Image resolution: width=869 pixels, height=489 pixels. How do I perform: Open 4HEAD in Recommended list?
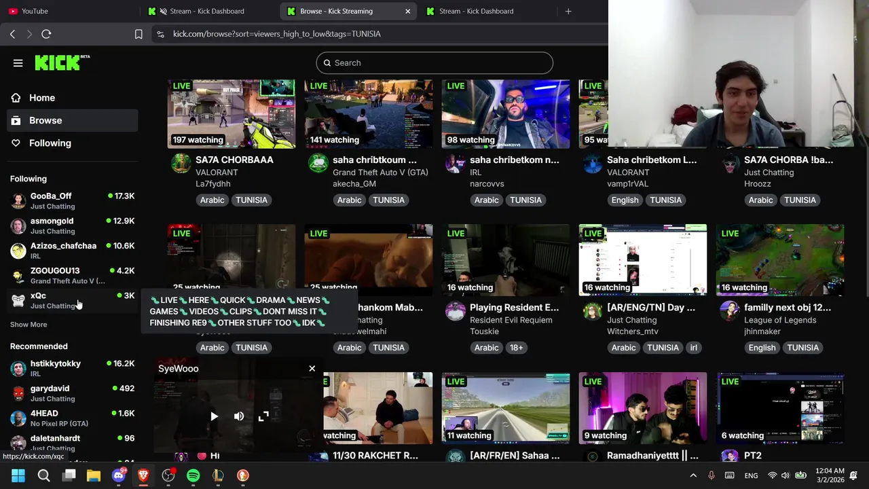73,418
